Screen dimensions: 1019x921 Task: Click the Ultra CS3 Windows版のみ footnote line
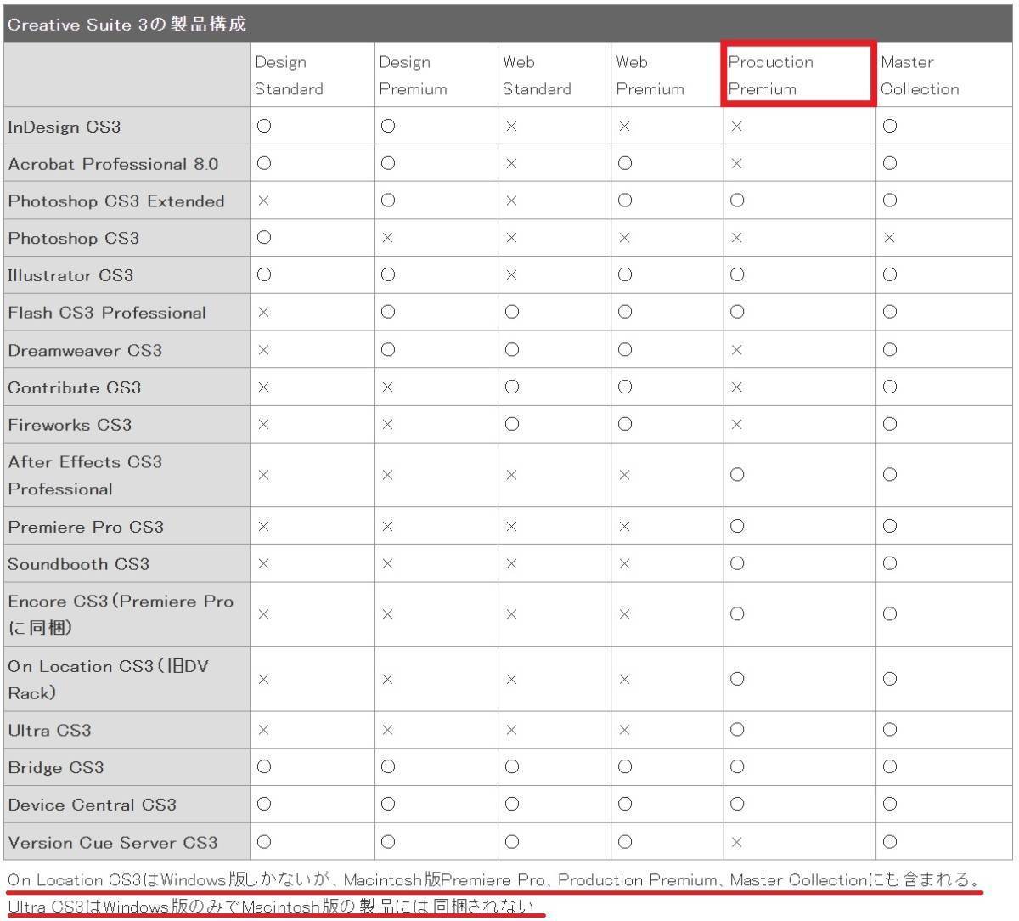pyautogui.click(x=273, y=907)
